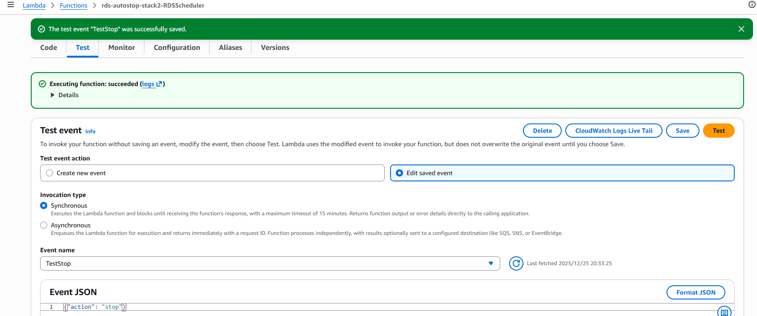
Task: Open CloudWatch Logs Live Tail
Action: point(614,131)
